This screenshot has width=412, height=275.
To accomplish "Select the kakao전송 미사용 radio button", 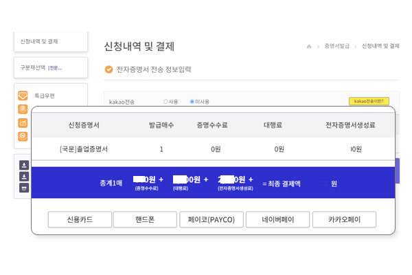I will click(192, 102).
